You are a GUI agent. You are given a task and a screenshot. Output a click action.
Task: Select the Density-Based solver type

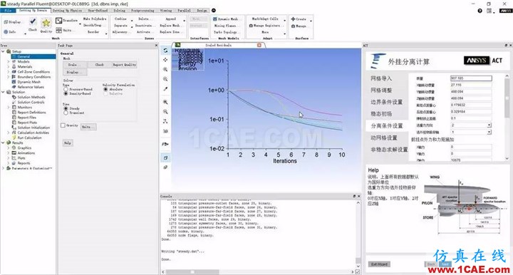click(66, 93)
